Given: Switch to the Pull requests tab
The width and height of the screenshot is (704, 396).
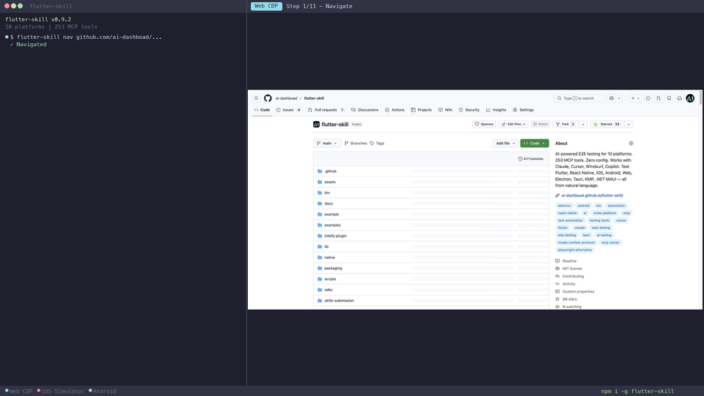Looking at the screenshot, I should pyautogui.click(x=326, y=110).
